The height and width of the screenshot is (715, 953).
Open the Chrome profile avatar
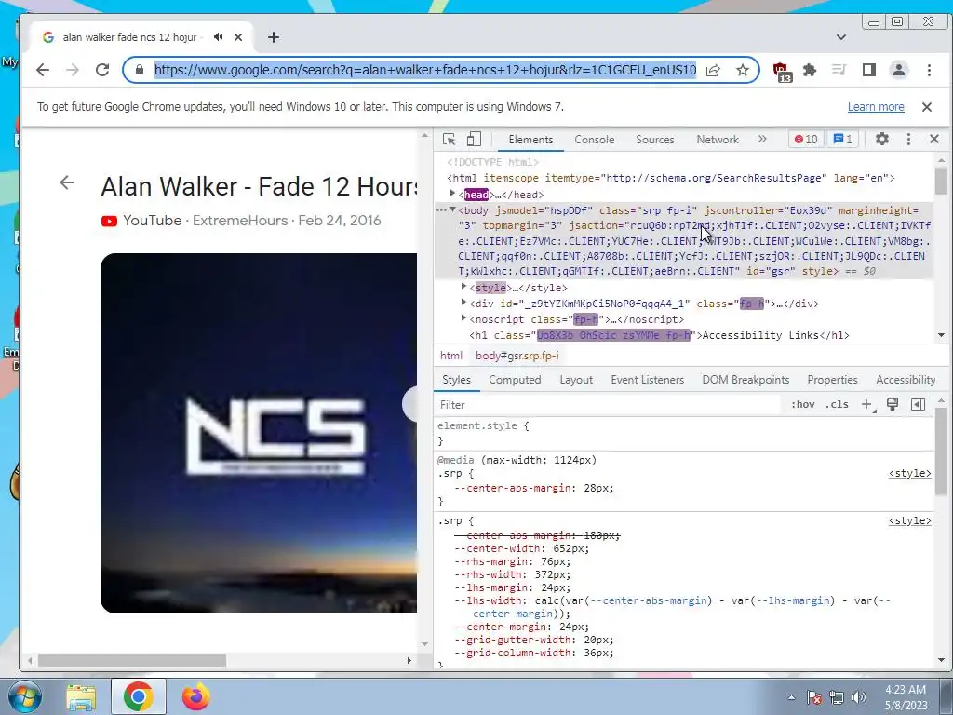899,70
